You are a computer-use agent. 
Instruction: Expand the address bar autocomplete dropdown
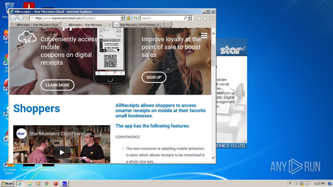coord(122,18)
